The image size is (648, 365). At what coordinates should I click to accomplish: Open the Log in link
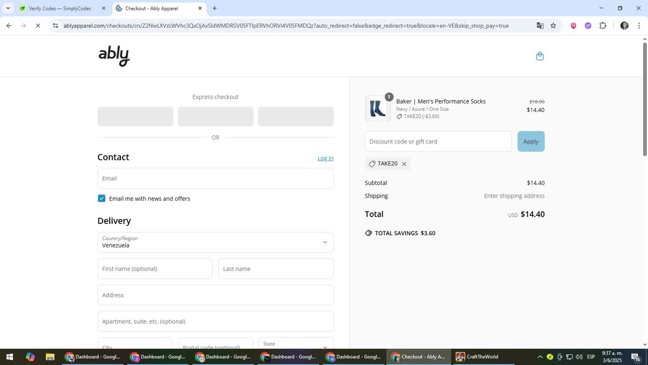[x=325, y=158]
